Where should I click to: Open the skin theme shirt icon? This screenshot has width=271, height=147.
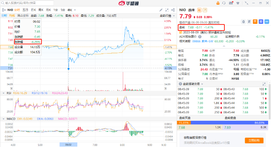coord(238,3)
